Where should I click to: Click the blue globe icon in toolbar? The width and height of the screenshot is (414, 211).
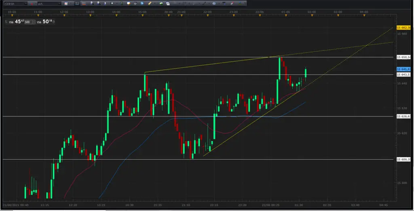142,3
